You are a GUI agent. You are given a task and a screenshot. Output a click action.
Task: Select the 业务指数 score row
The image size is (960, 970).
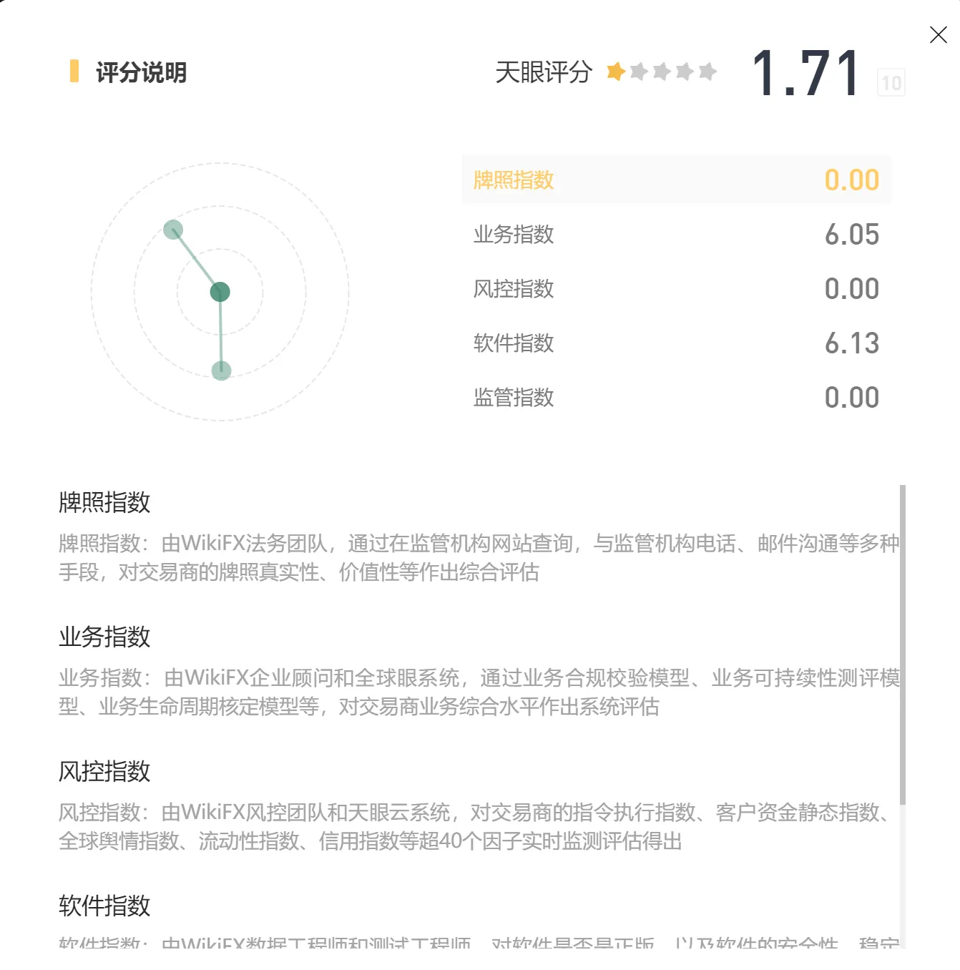pos(676,234)
